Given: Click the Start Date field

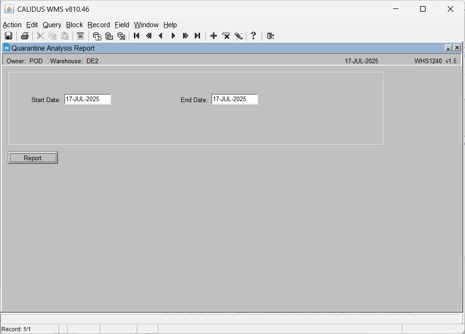Looking at the screenshot, I should point(88,99).
